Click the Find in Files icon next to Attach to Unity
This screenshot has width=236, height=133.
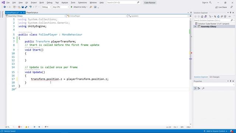click(x=91, y=7)
